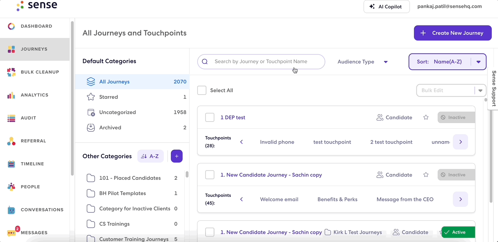Click folder icon of BH Pilot Templates

click(91, 193)
